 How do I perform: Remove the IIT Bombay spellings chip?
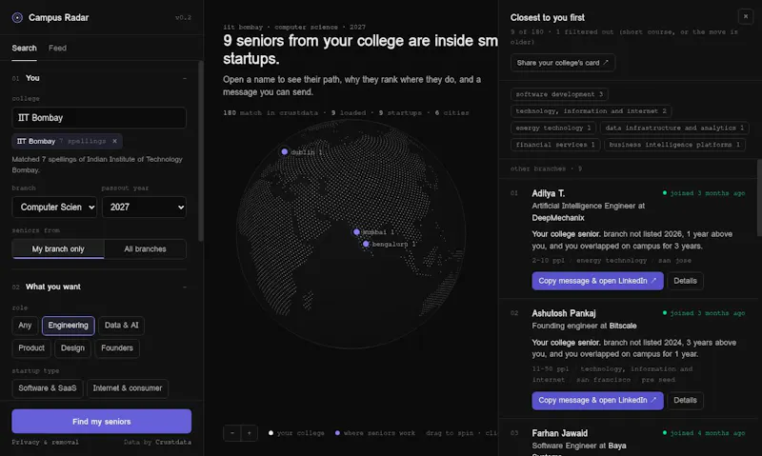point(114,141)
